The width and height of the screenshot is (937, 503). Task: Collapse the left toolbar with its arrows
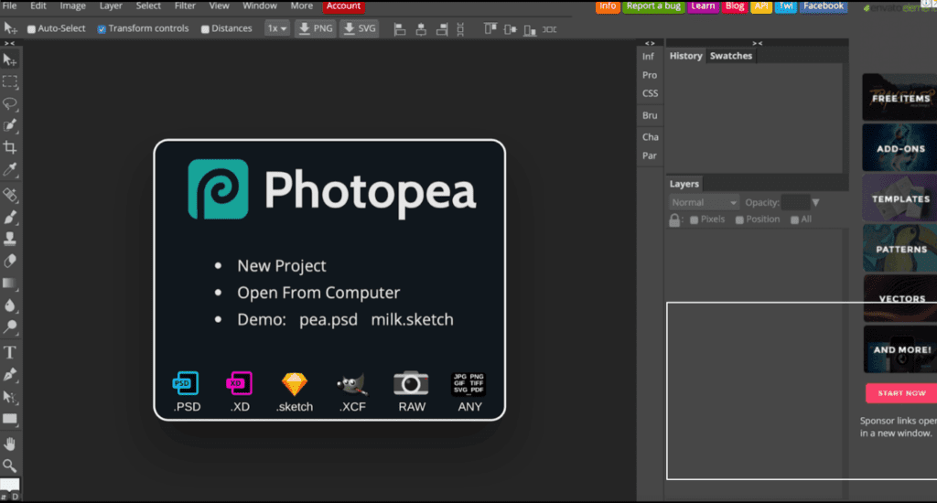click(x=9, y=43)
